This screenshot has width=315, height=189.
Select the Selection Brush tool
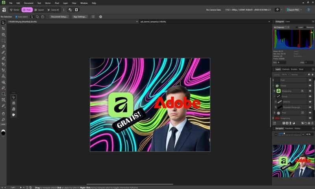coord(3,35)
